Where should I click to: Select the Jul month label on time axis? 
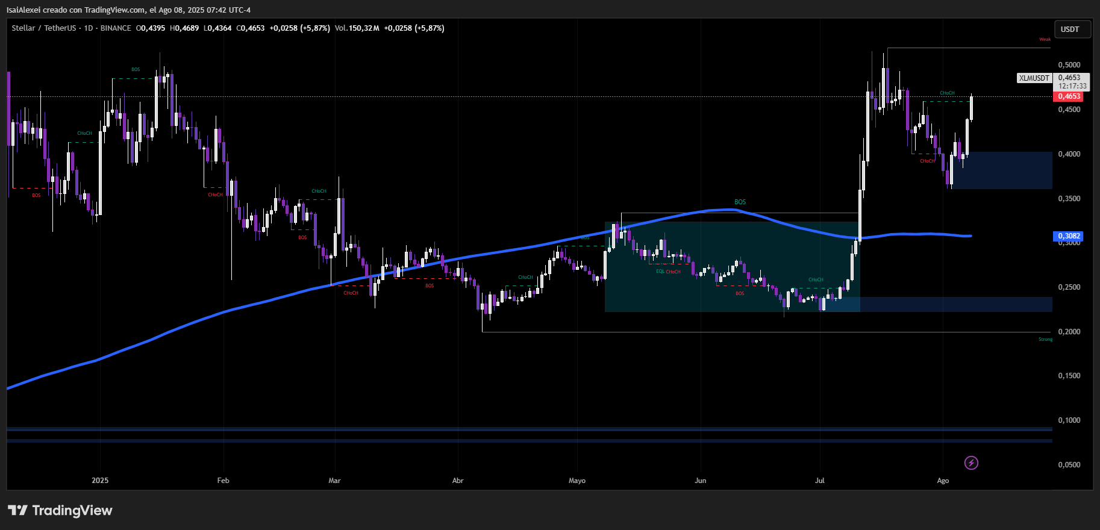pyautogui.click(x=819, y=481)
